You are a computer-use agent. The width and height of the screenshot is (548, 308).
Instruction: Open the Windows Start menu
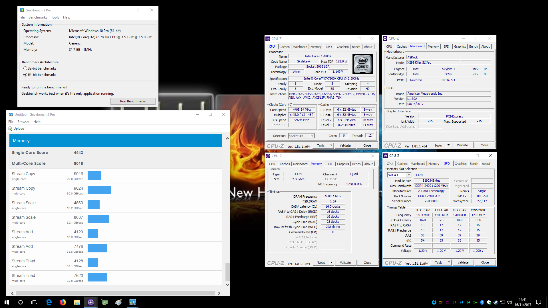click(7, 302)
